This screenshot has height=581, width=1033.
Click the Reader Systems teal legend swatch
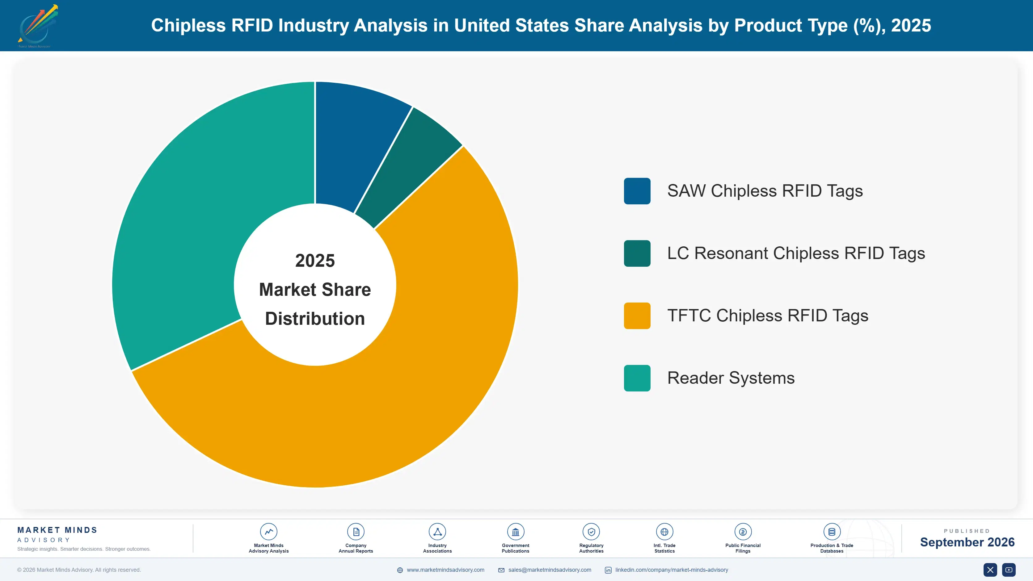(x=637, y=378)
